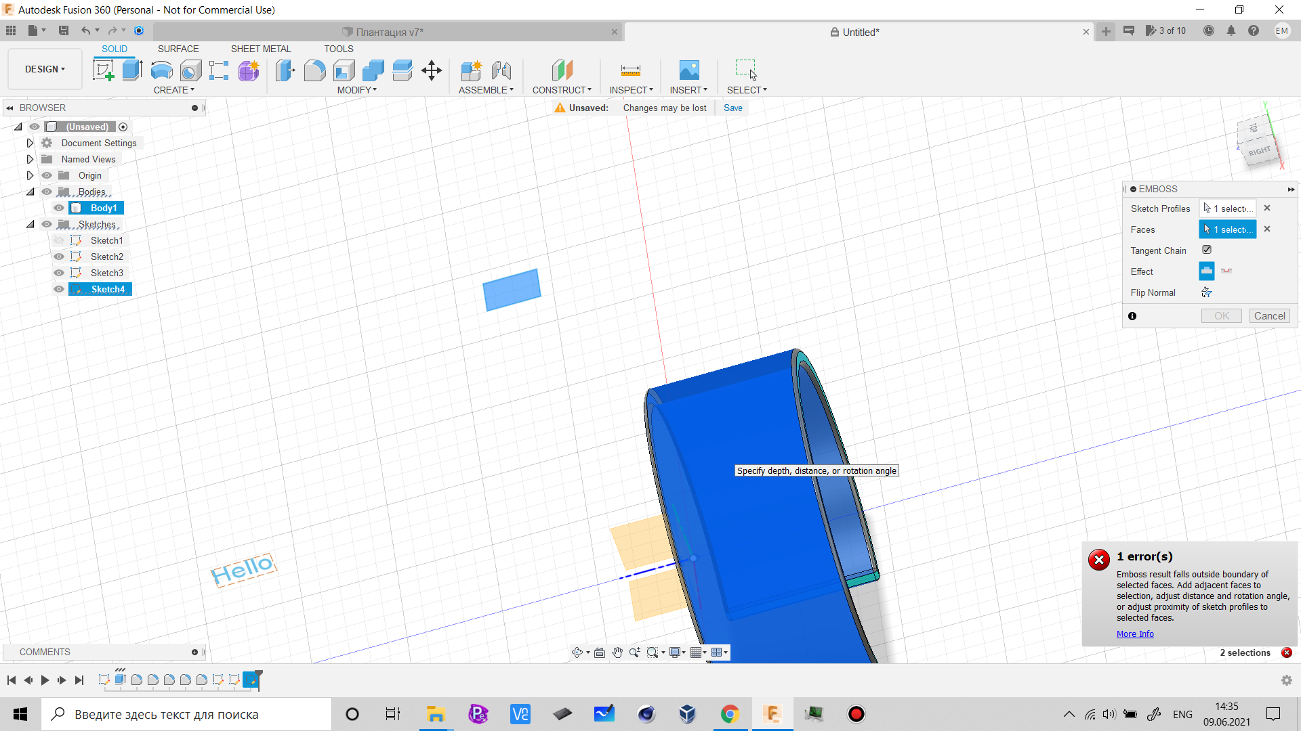Choose the Emboss effect option
This screenshot has height=731, width=1301.
click(x=1207, y=271)
